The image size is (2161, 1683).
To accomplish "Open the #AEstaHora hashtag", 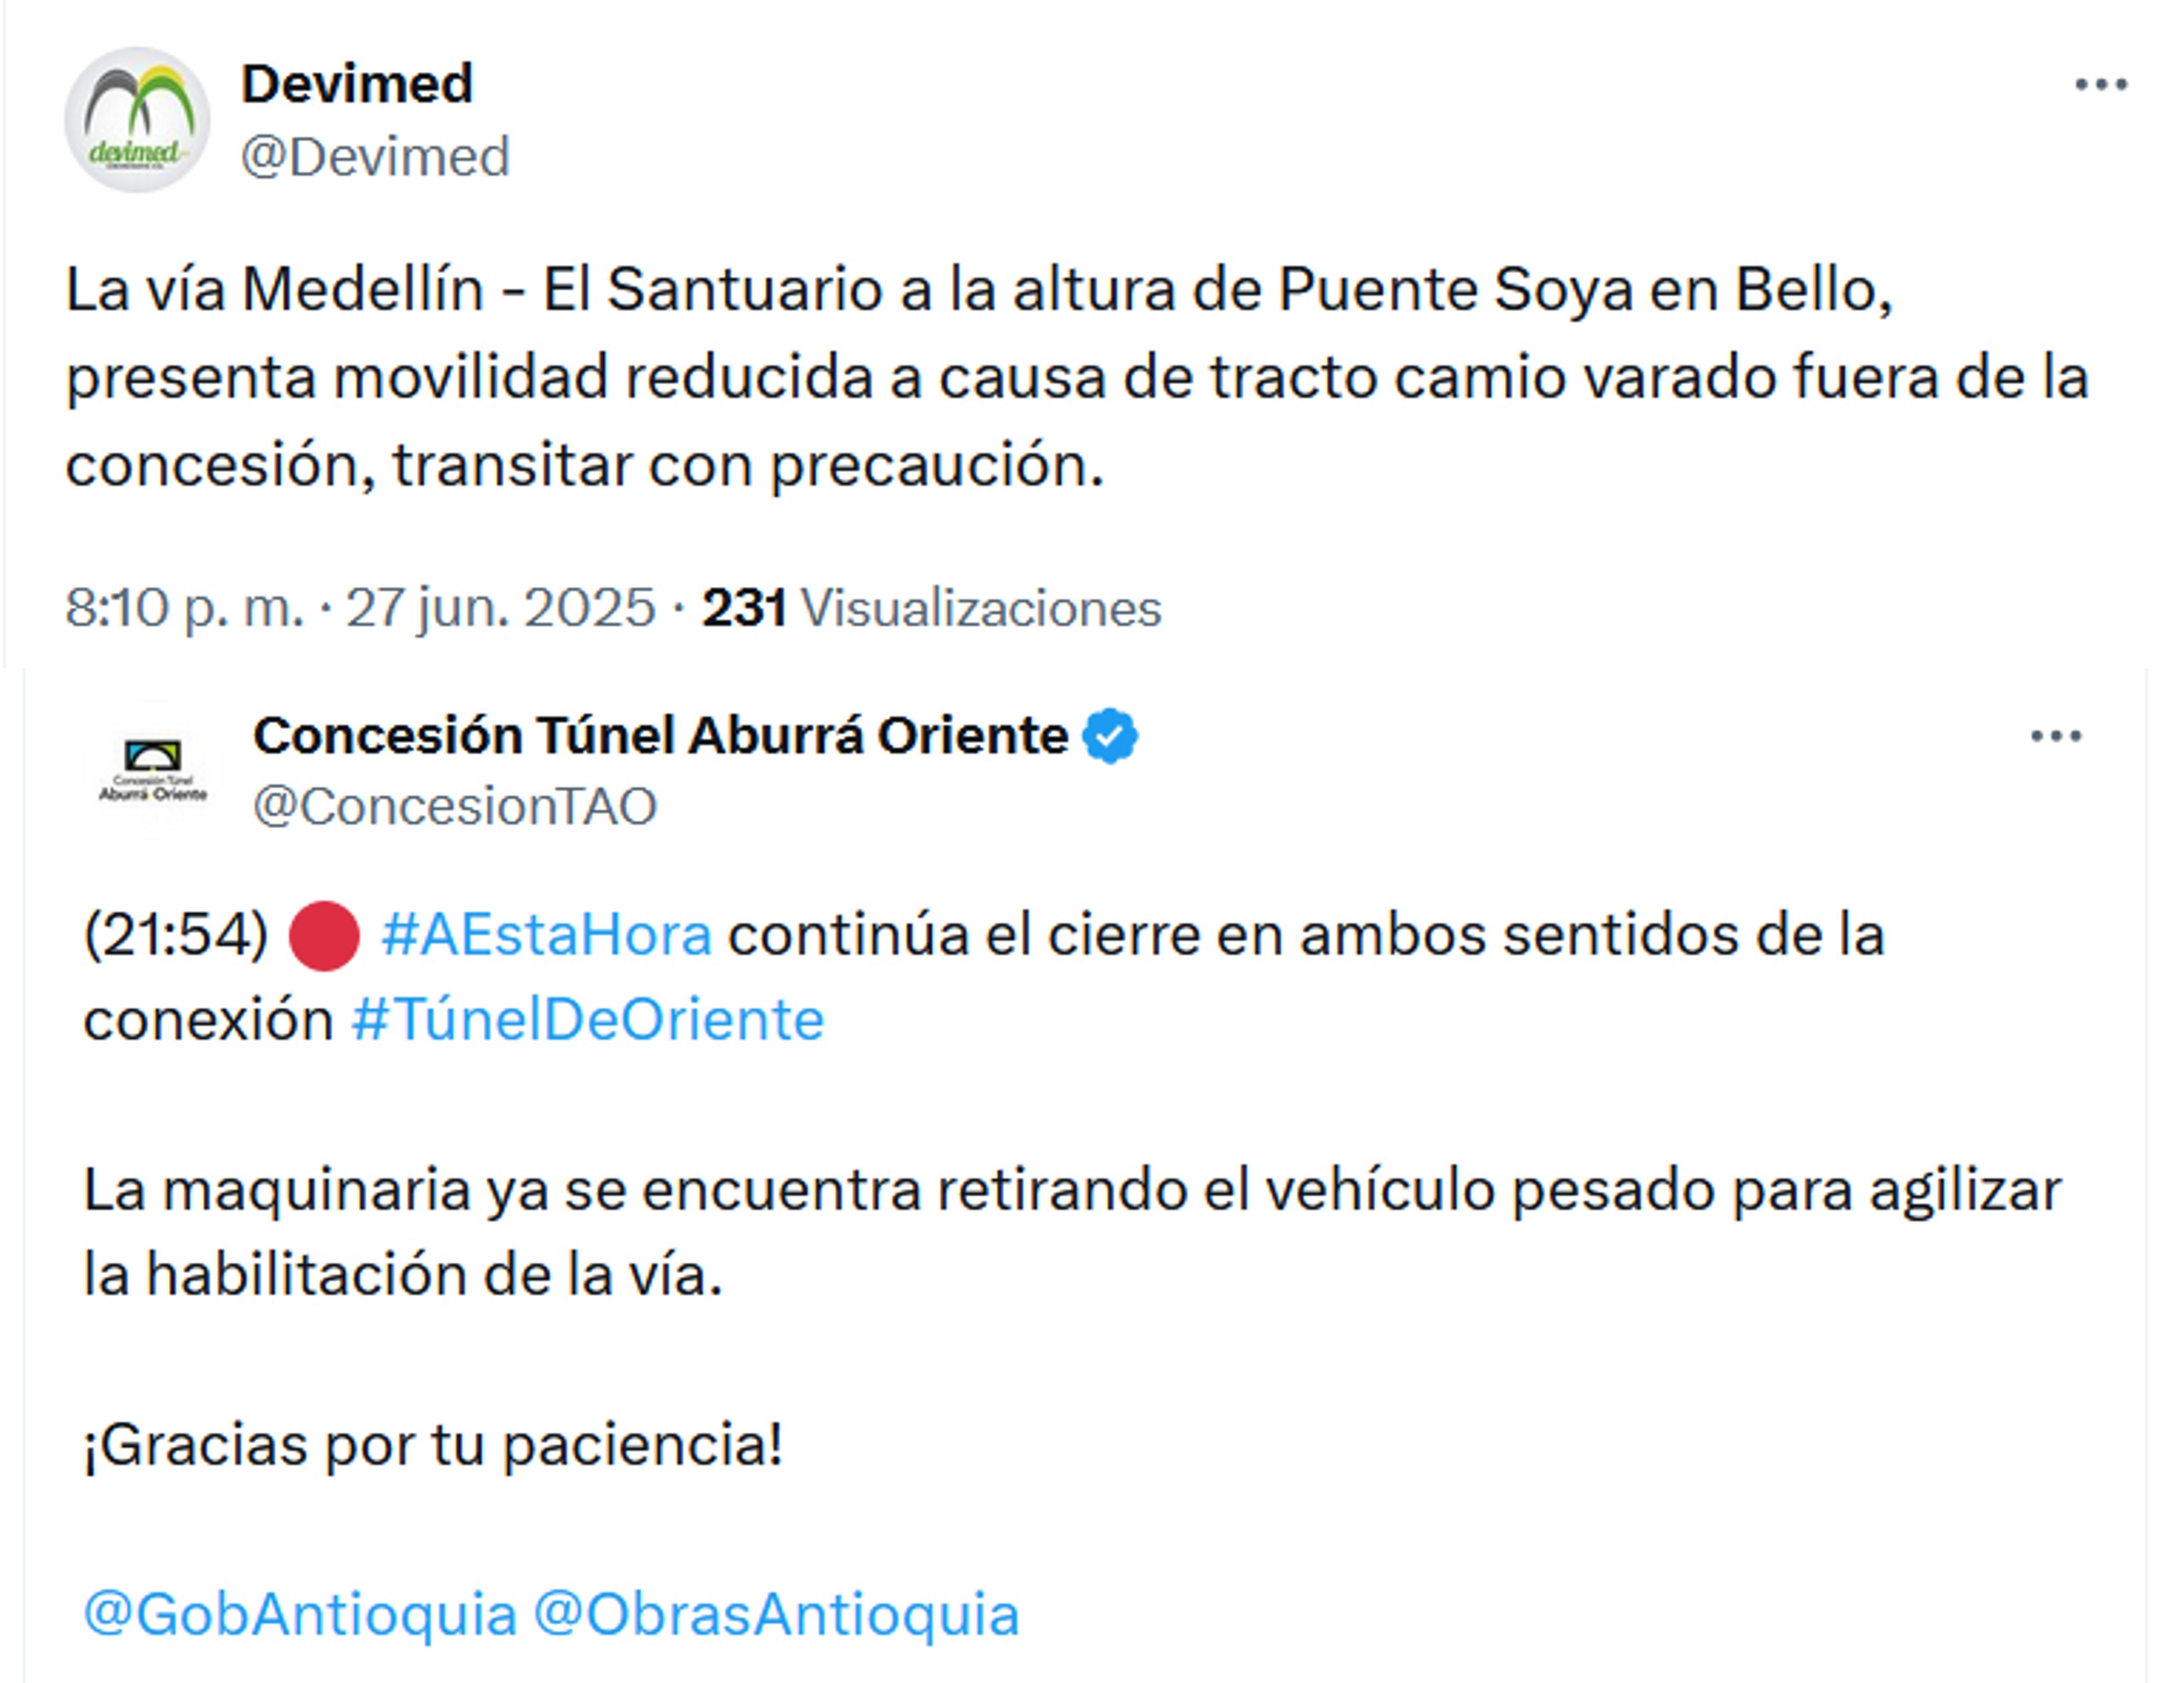I will [x=546, y=935].
